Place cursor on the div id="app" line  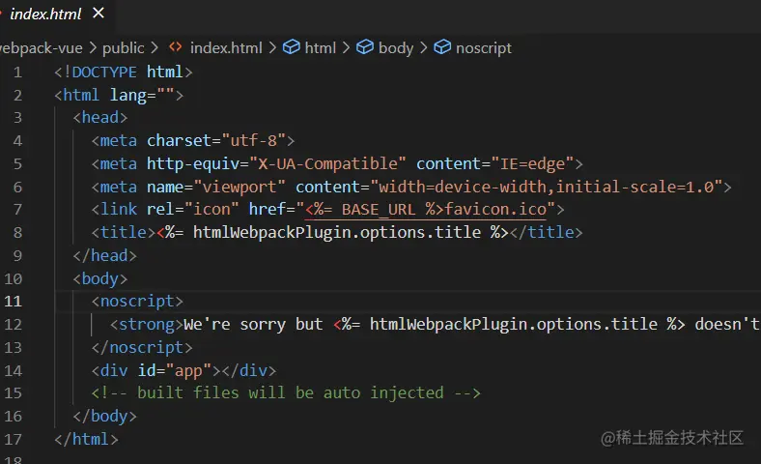pos(183,370)
